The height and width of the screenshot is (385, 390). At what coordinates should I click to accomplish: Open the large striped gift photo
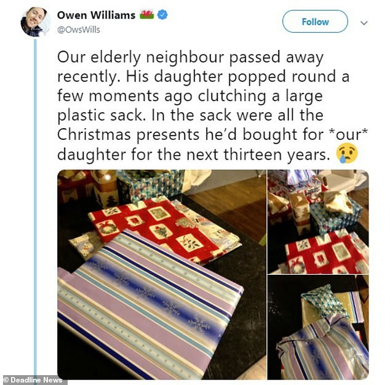point(162,275)
